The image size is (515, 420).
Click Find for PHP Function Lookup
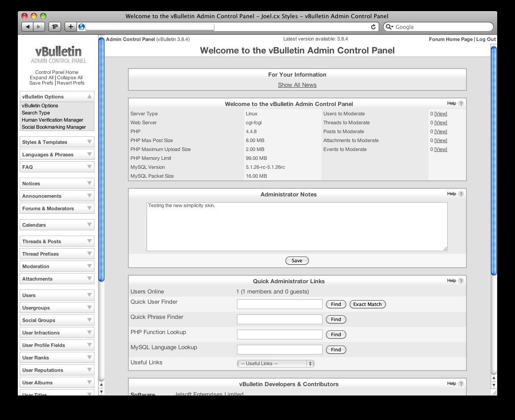(336, 334)
